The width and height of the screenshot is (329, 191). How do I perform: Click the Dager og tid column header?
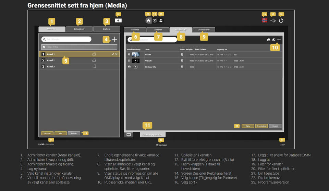coord(222,49)
